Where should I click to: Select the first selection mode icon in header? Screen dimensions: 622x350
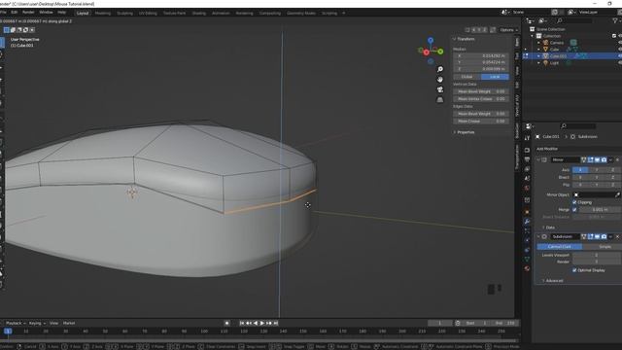coord(7,30)
